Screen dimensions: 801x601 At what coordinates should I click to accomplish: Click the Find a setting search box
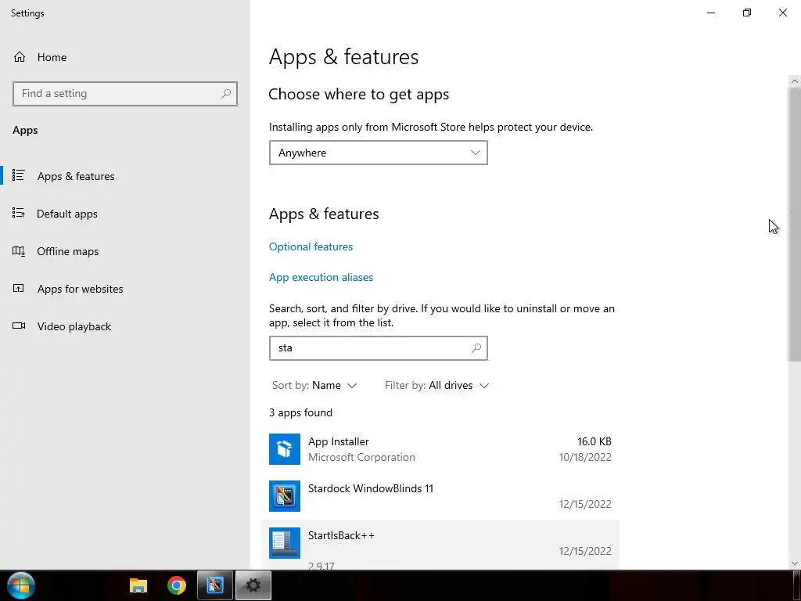coord(125,94)
